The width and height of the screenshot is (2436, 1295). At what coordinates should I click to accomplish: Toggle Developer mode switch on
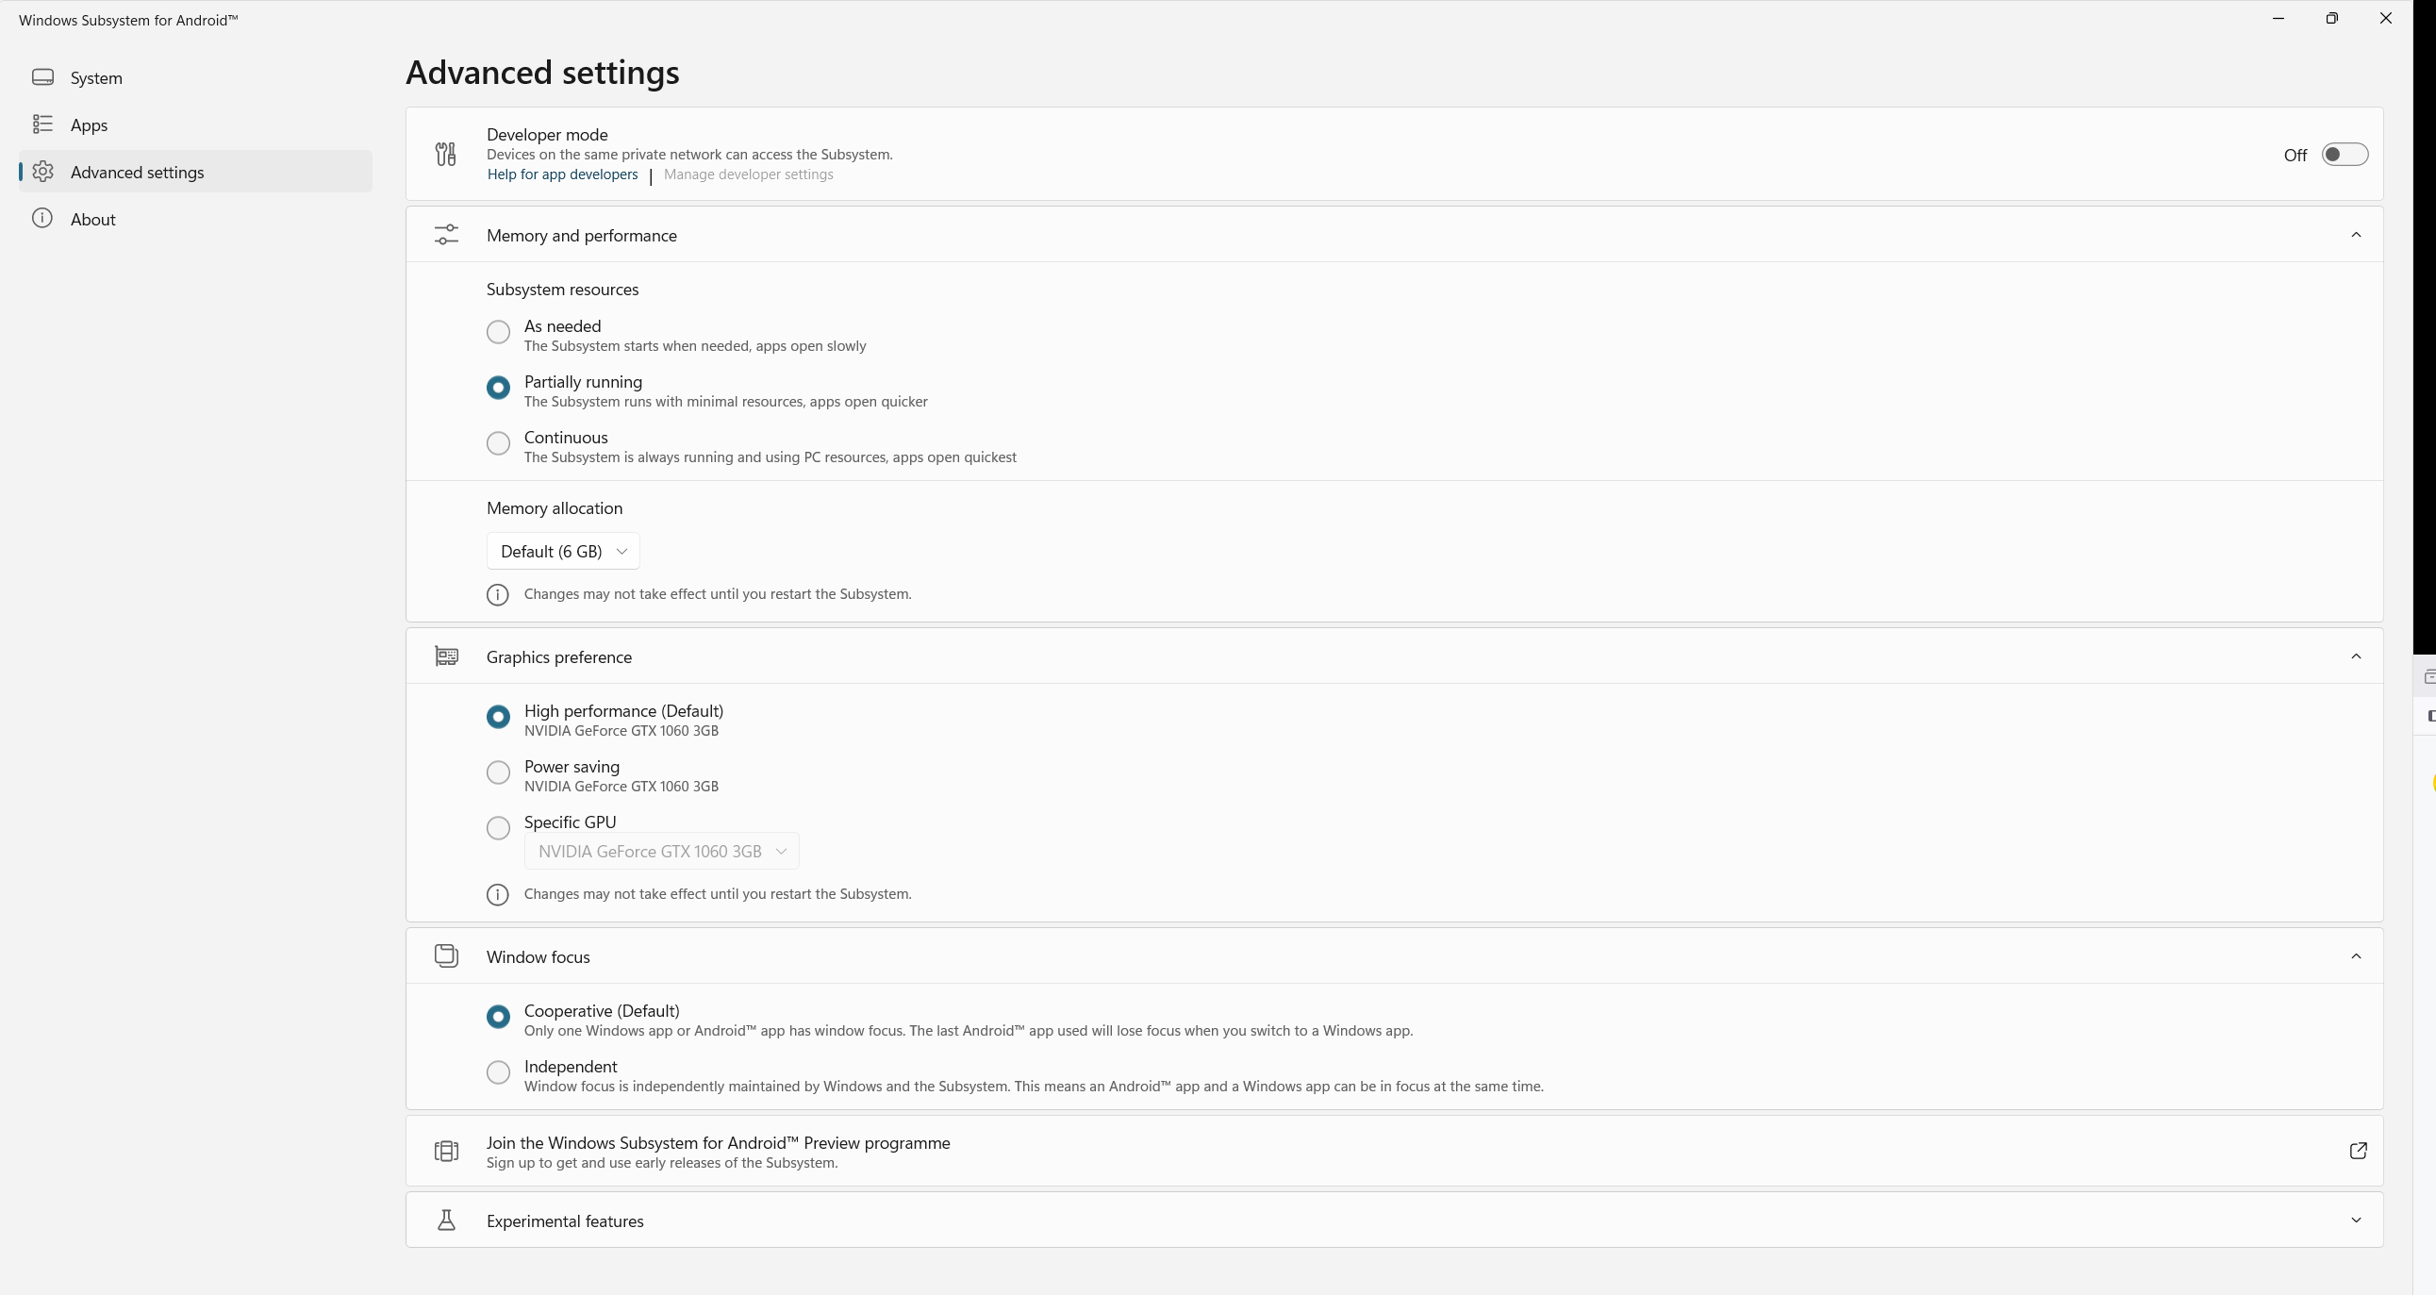tap(2345, 154)
